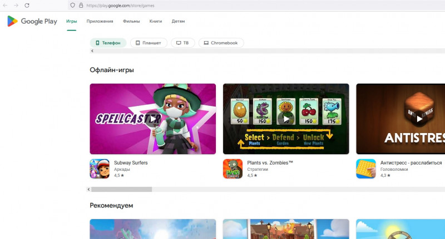Click the padlock site security icon
445x239 pixels.
tap(81, 6)
